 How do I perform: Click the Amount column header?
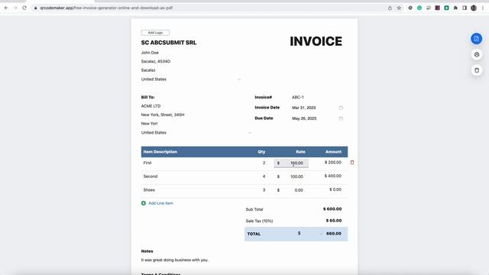(333, 152)
